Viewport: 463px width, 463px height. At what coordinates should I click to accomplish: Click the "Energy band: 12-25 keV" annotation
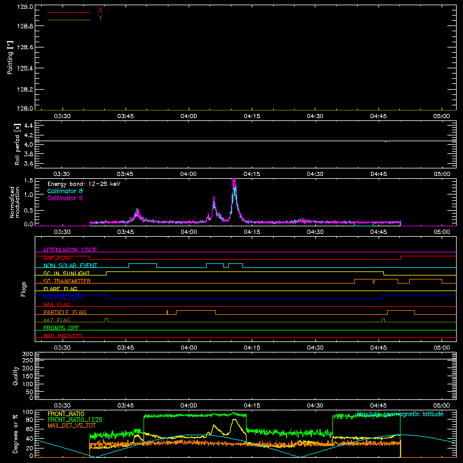click(x=84, y=184)
